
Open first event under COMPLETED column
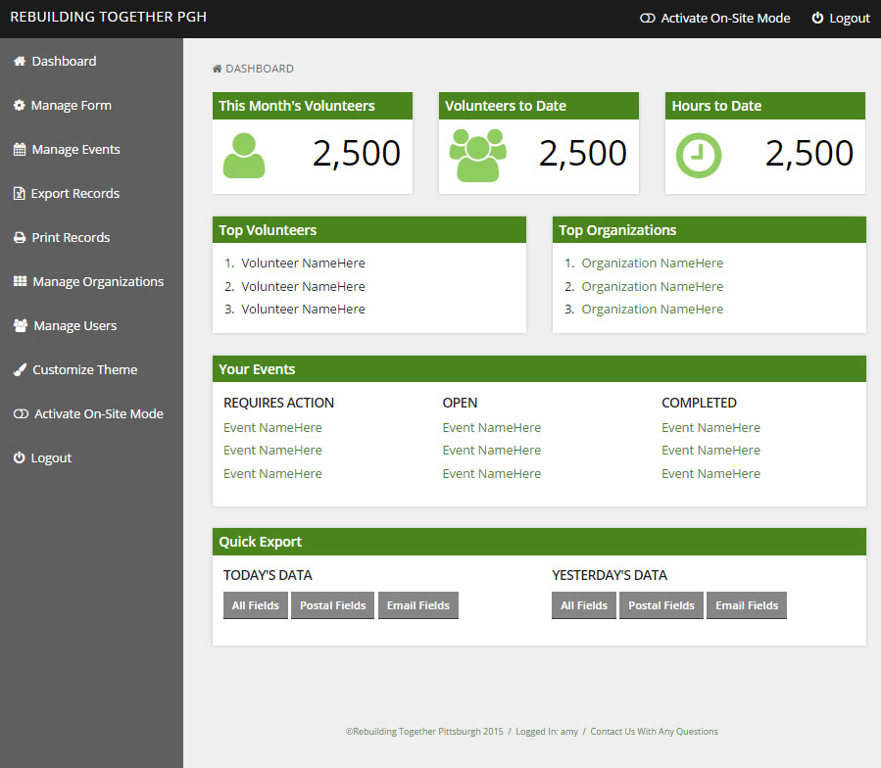point(710,427)
